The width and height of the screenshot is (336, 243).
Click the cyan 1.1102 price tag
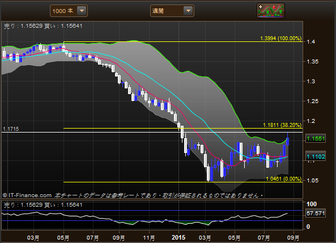[316, 157]
